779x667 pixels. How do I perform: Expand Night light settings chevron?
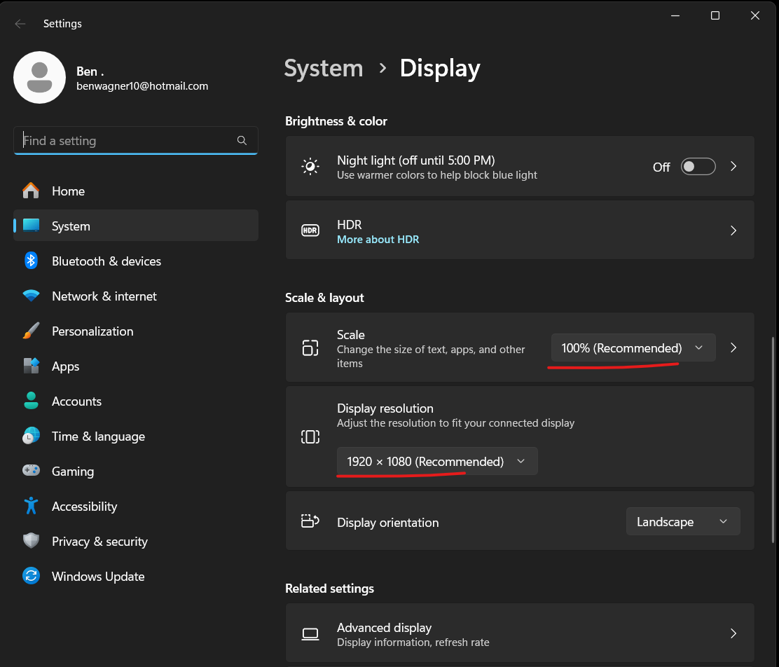[733, 167]
